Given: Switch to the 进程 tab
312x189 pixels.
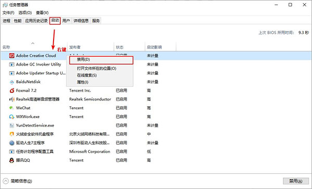Looking at the screenshot, I should tap(7, 20).
